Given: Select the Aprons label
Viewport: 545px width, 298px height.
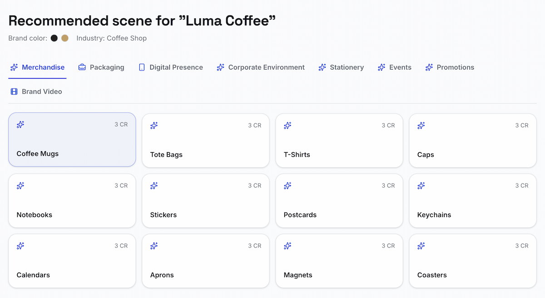Looking at the screenshot, I should (162, 275).
